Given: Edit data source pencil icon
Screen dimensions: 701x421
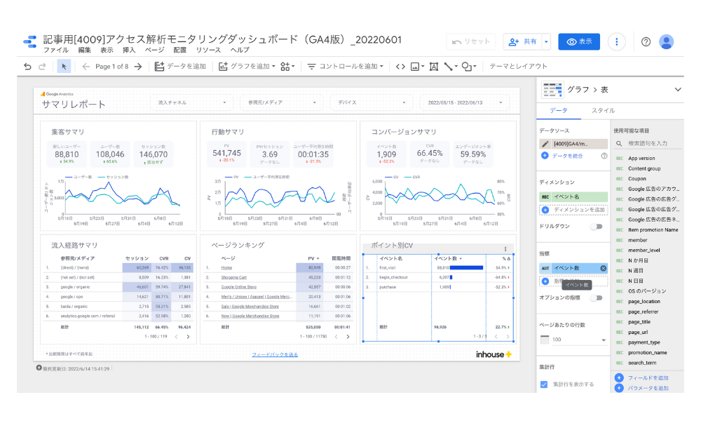Looking at the screenshot, I should pyautogui.click(x=545, y=144).
